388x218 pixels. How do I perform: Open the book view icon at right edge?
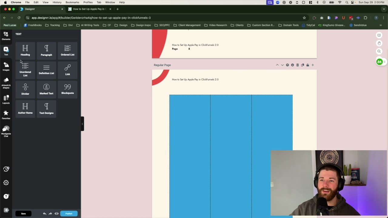[379, 35]
